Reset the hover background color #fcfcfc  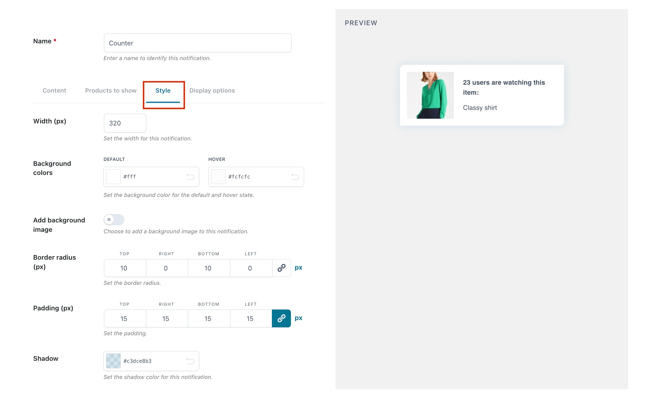(x=295, y=177)
